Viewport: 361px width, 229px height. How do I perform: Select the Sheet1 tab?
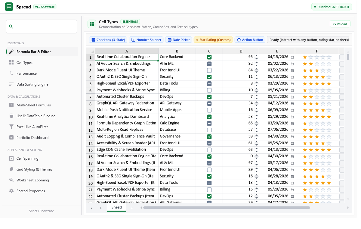(x=117, y=208)
